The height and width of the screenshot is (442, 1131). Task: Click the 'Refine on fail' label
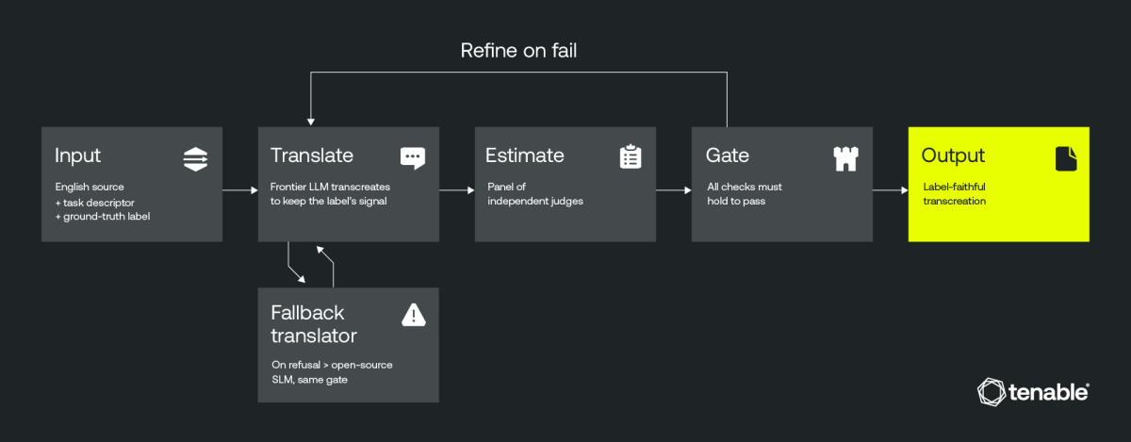click(518, 51)
